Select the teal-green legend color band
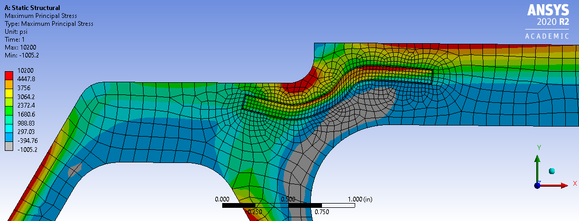Screen dimensions: 579x221 (9, 119)
